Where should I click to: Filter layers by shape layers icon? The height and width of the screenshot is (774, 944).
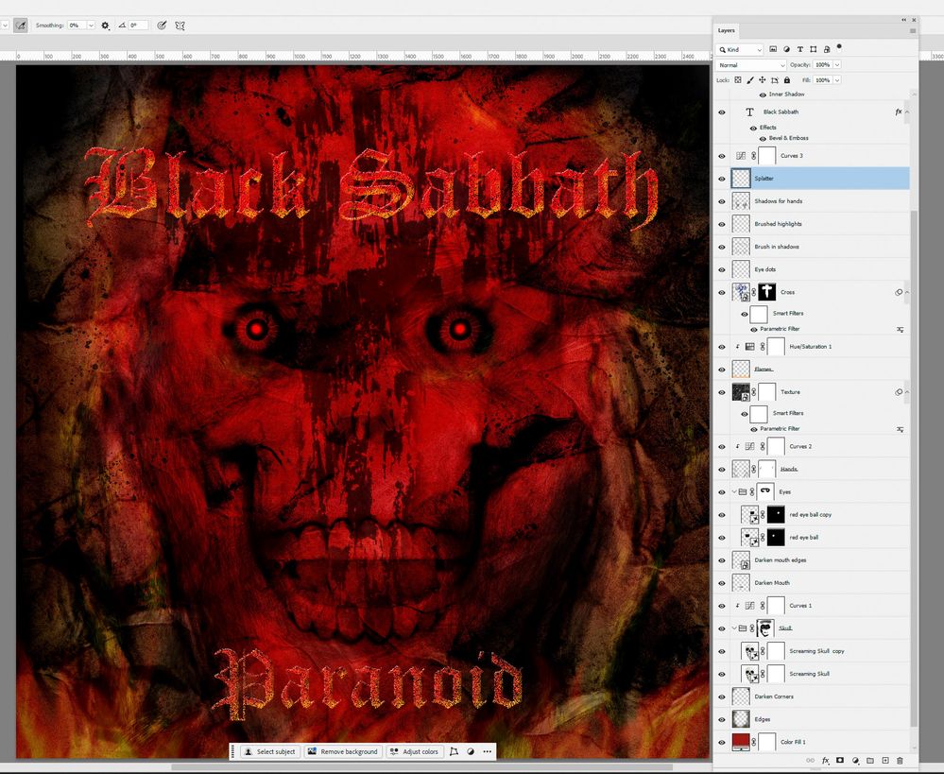pos(813,49)
